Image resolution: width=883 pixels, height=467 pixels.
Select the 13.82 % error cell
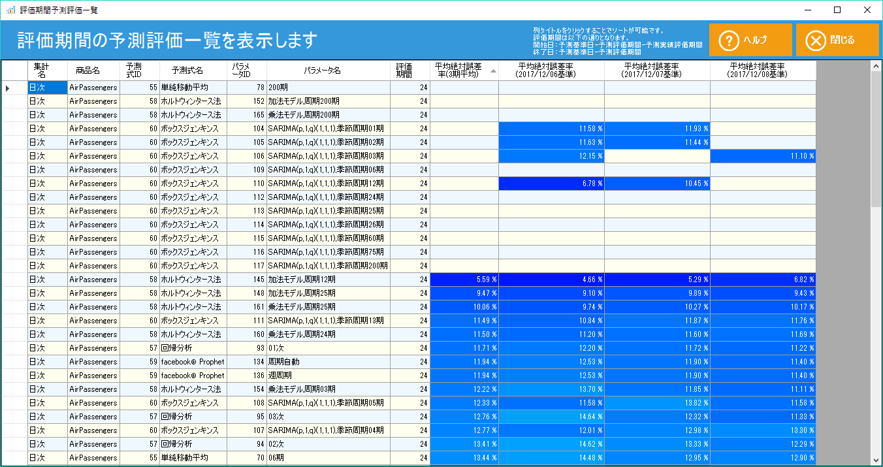point(657,403)
